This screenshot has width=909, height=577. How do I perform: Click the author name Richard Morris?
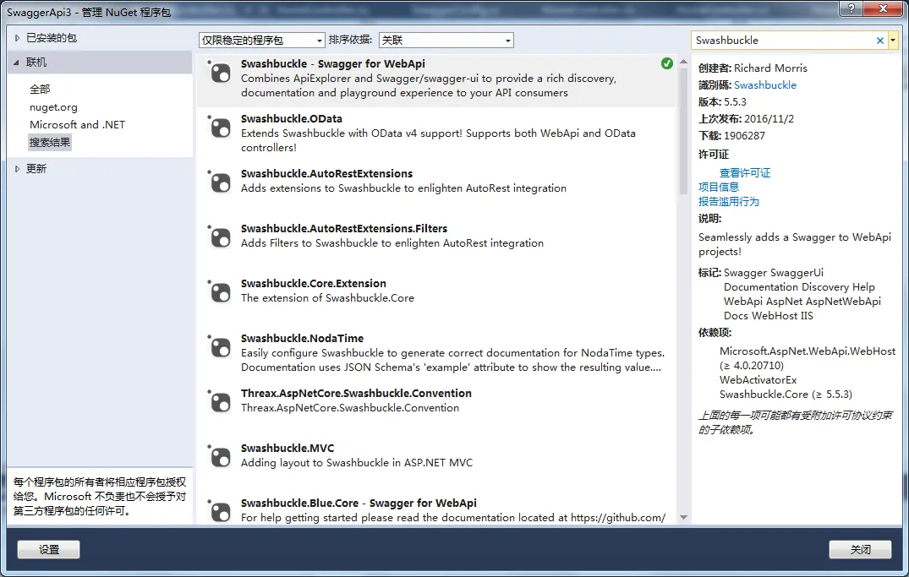[x=770, y=68]
